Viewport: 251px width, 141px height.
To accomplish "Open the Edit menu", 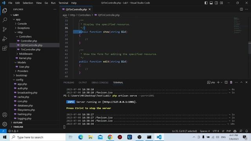I will click(x=17, y=3).
